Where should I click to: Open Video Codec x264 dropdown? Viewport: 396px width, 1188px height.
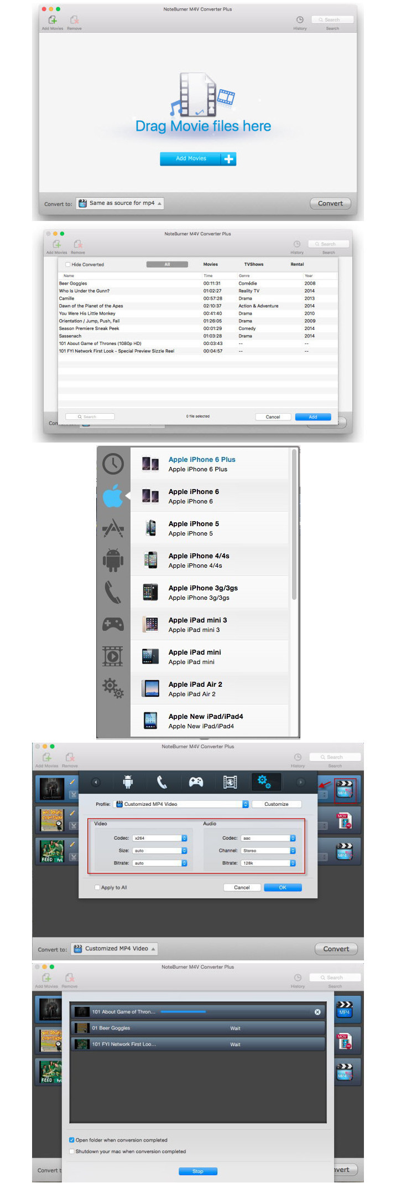pos(160,838)
